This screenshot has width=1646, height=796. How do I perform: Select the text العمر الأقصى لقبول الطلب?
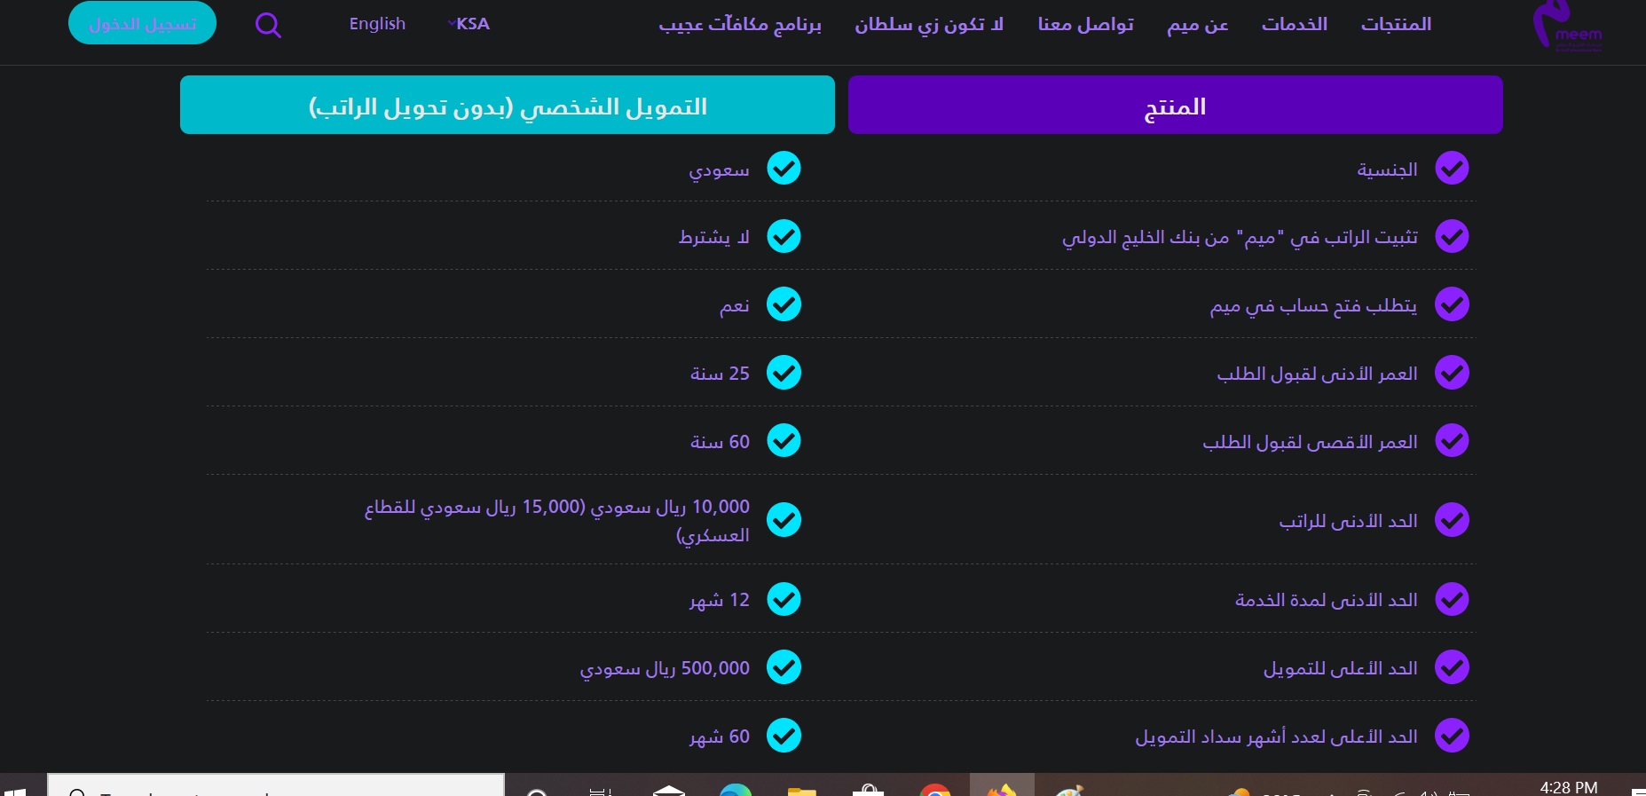pos(1310,441)
